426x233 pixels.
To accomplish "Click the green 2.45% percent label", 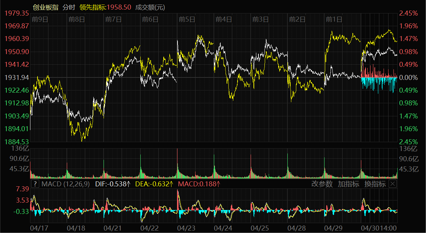I will coord(408,141).
